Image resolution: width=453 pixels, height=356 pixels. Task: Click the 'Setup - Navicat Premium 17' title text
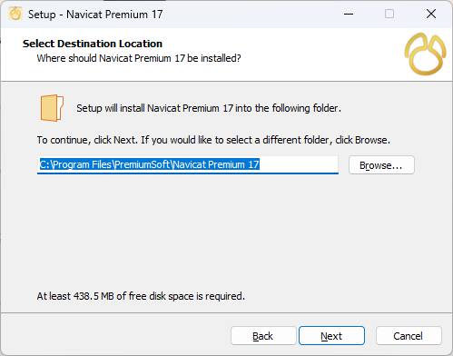coord(95,15)
